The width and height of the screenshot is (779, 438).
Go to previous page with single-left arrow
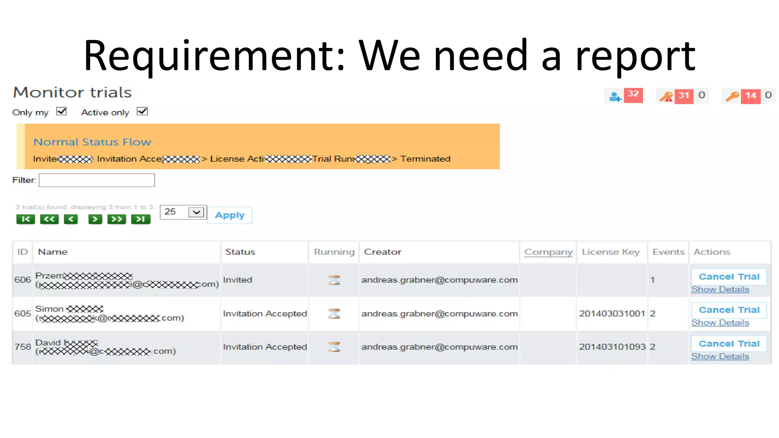pos(71,219)
